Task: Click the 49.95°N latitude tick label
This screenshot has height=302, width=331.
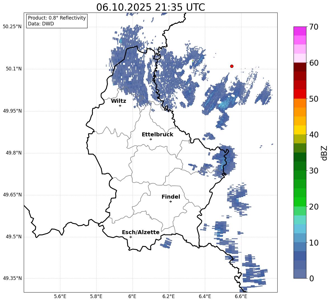Action: tap(12, 111)
